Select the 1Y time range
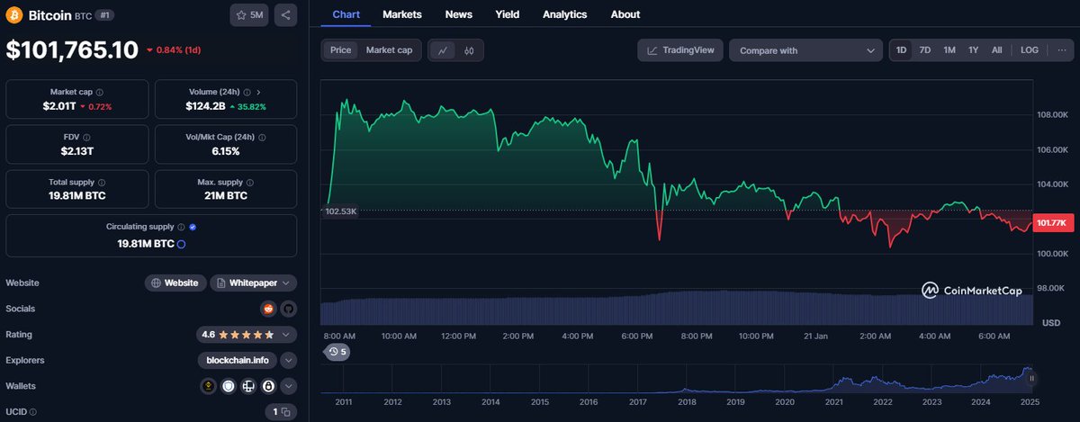 tap(973, 50)
